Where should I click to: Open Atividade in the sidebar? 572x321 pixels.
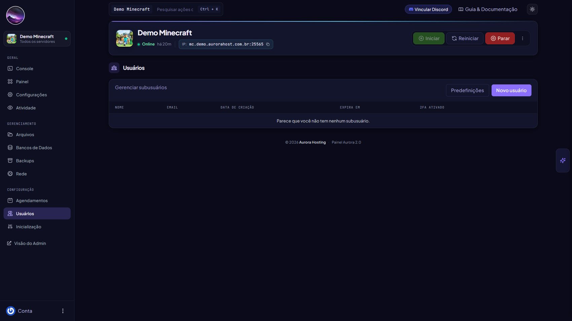tap(37, 108)
